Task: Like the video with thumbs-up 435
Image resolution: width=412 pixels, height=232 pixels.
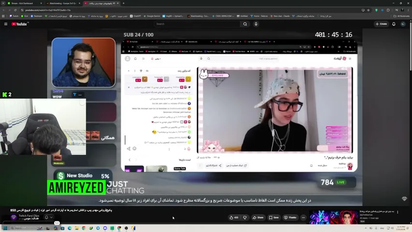Action: click(x=234, y=217)
